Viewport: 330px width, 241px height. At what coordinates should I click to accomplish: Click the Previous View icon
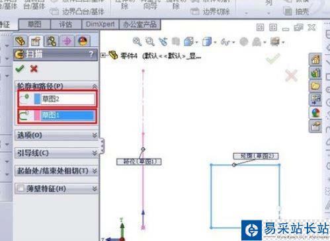click(163, 42)
